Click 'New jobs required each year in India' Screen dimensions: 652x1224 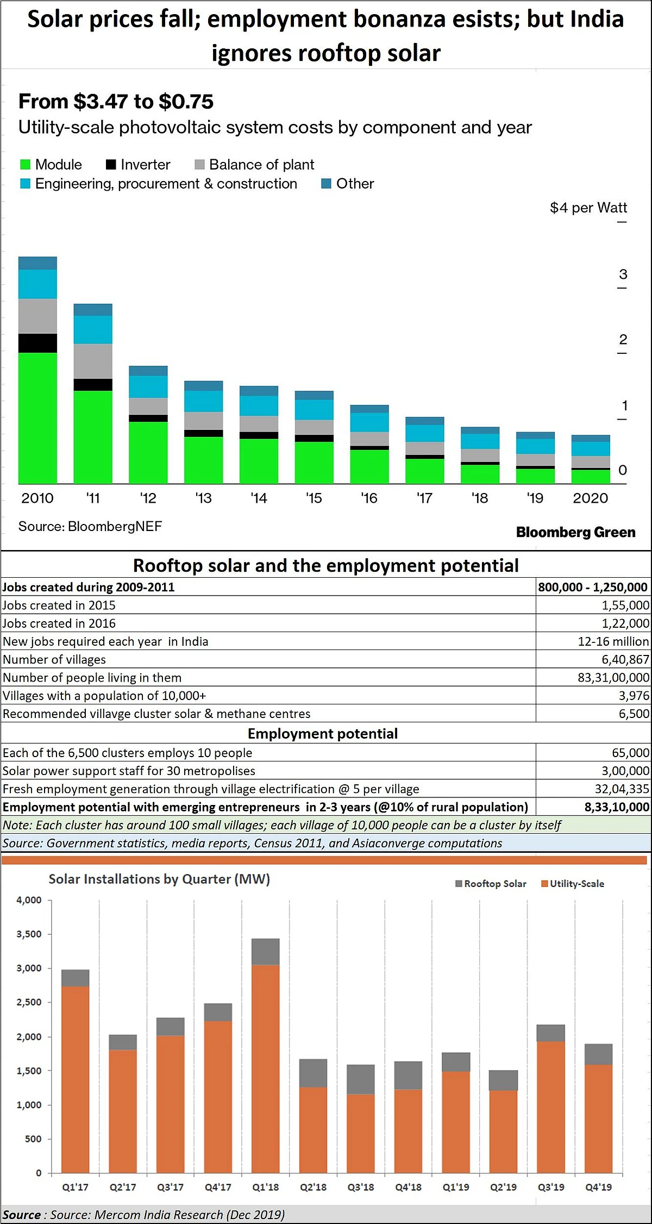click(105, 641)
